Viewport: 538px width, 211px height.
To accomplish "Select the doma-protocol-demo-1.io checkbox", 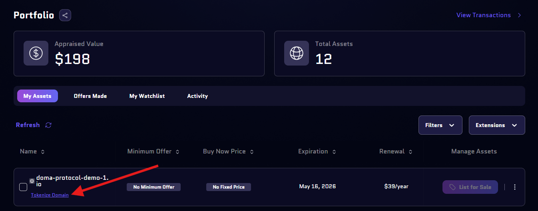I will pyautogui.click(x=23, y=187).
